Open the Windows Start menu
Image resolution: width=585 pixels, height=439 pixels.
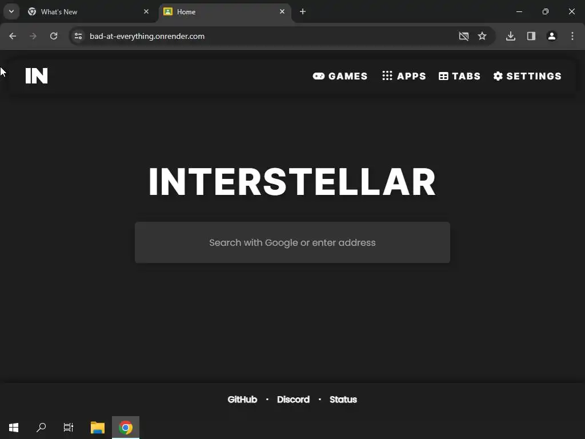[14, 428]
